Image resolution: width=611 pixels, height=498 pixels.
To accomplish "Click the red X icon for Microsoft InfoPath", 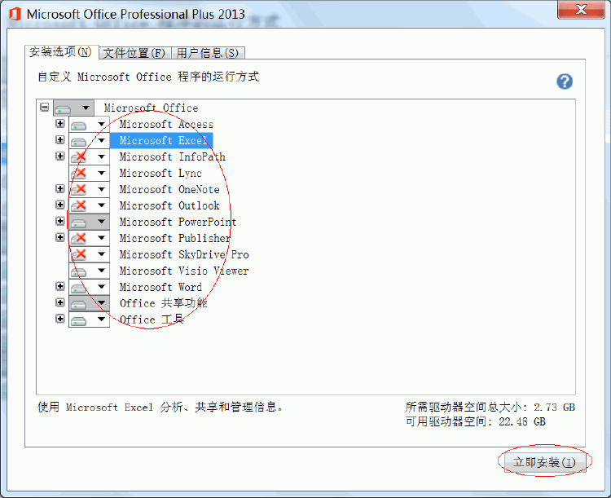I will [x=79, y=157].
